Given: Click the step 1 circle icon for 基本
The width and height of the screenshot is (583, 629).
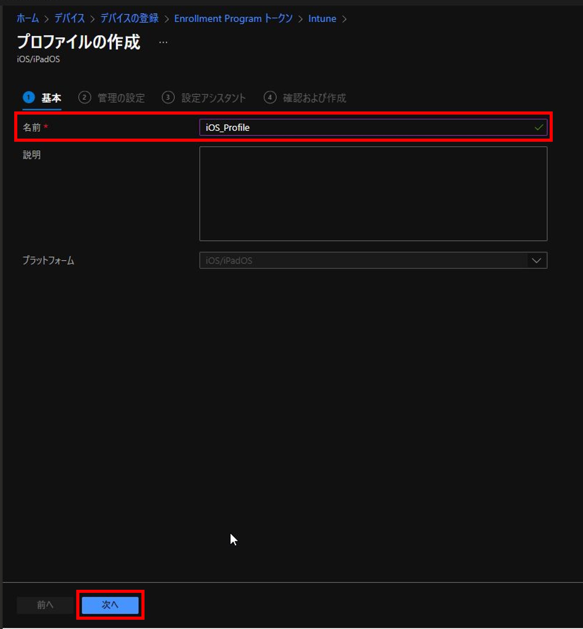Looking at the screenshot, I should (29, 98).
